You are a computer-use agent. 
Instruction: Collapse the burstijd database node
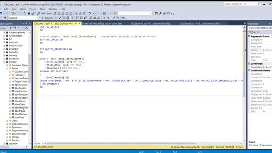coord(4,62)
